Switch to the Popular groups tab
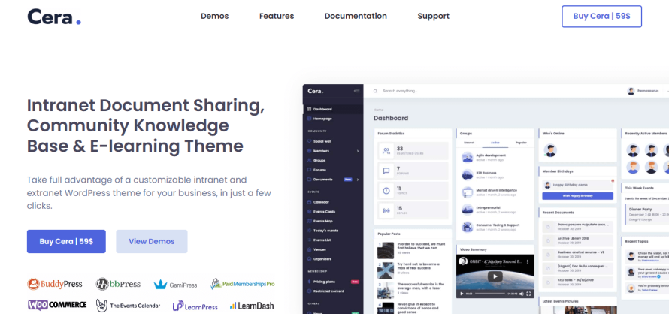Viewport: 669px width, 314px height. pos(521,143)
